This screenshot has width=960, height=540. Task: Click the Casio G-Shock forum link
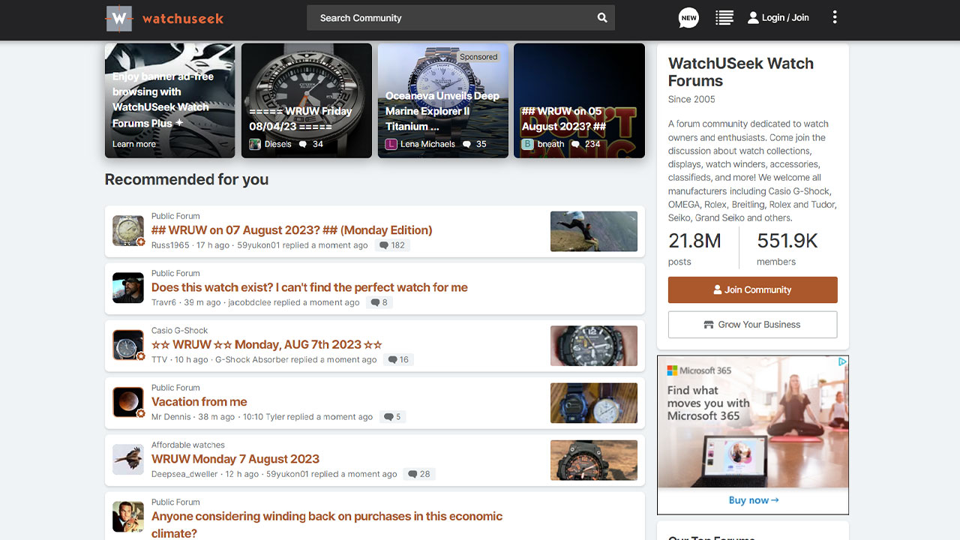(x=180, y=330)
